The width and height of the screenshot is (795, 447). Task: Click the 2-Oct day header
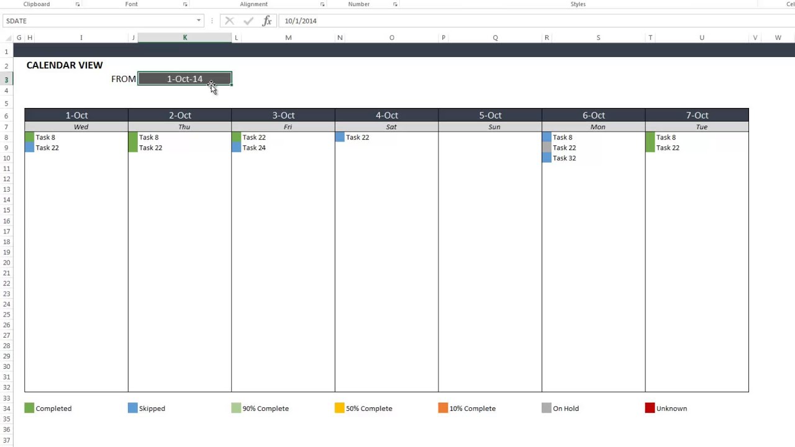point(180,115)
